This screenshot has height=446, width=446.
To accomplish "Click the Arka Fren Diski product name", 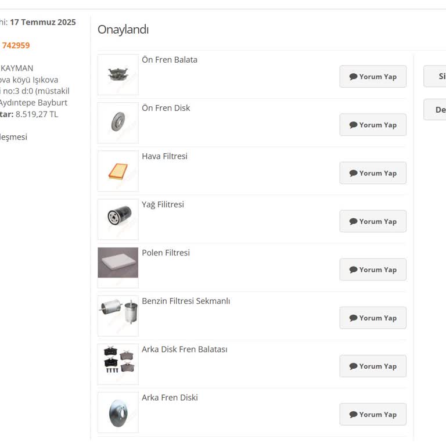I will tap(170, 397).
